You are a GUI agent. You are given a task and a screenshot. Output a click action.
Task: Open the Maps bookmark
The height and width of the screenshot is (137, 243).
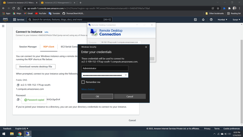17,13
